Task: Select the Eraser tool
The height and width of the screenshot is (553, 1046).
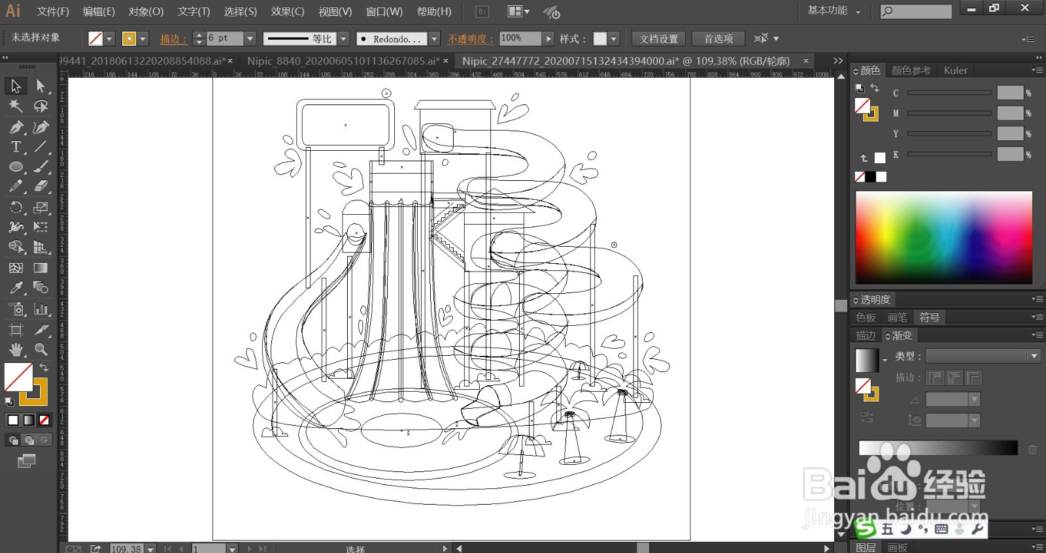Action: point(41,187)
